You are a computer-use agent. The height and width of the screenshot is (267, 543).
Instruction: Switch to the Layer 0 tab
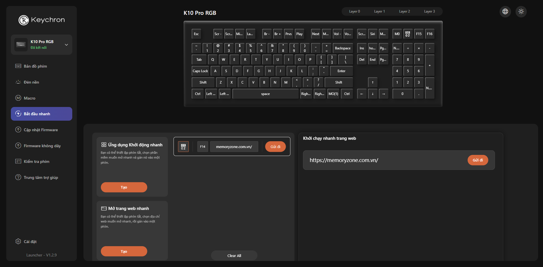354,11
